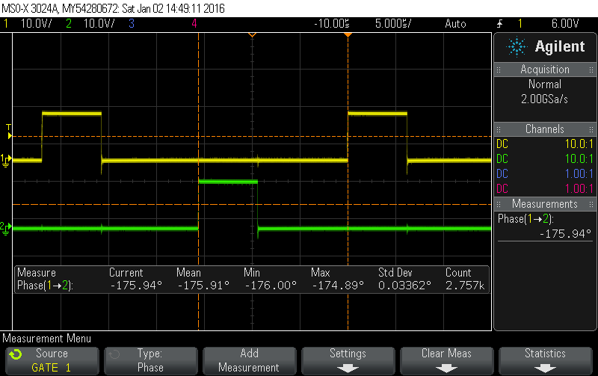Click the Agilent logo icon

517,47
